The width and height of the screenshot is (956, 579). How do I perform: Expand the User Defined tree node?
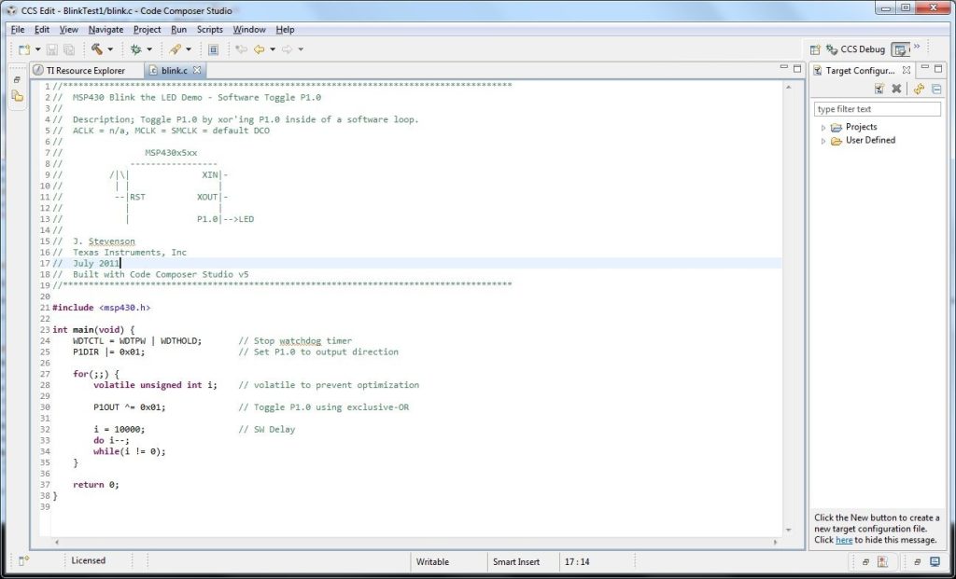(x=823, y=141)
